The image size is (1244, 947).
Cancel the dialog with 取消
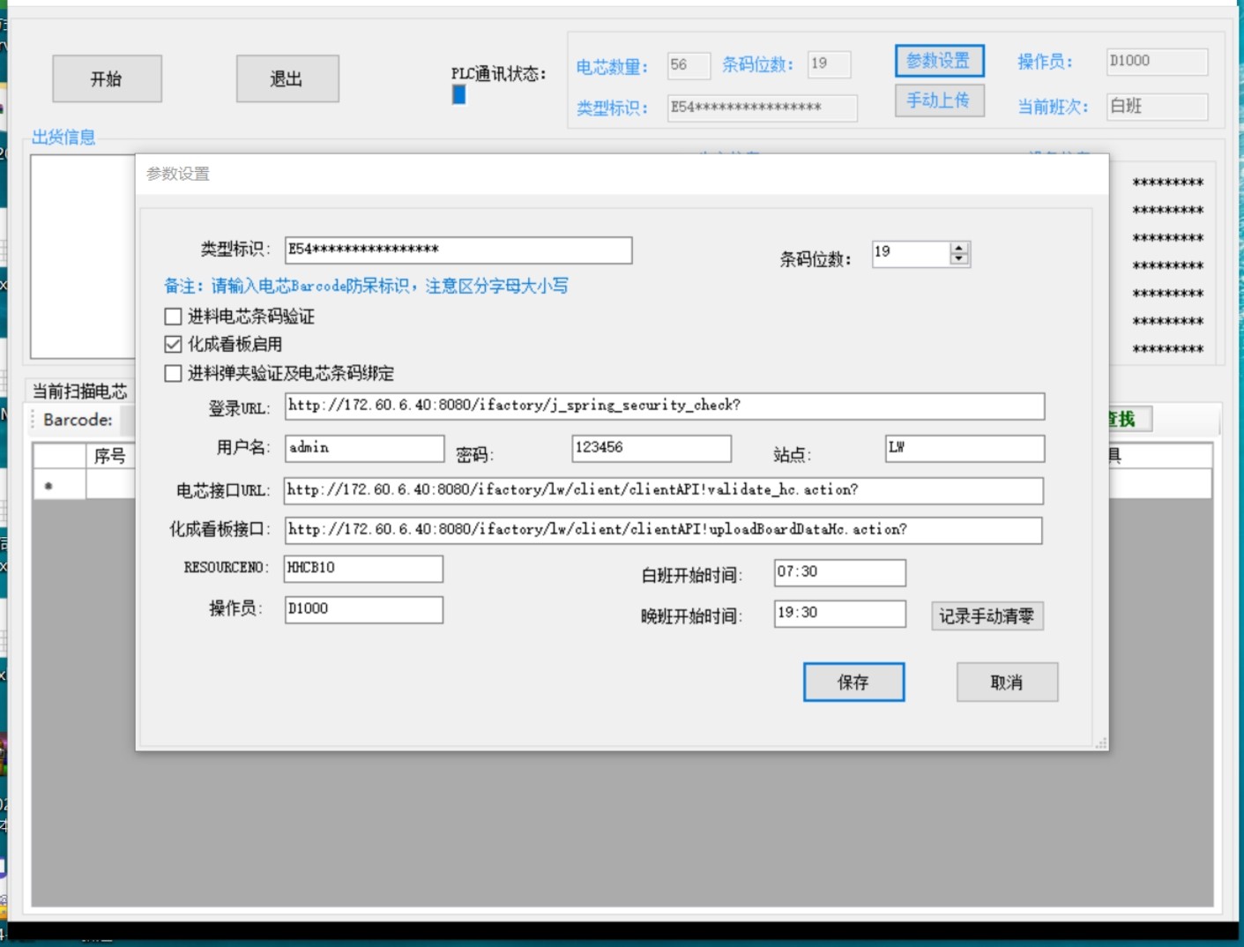coord(1006,682)
